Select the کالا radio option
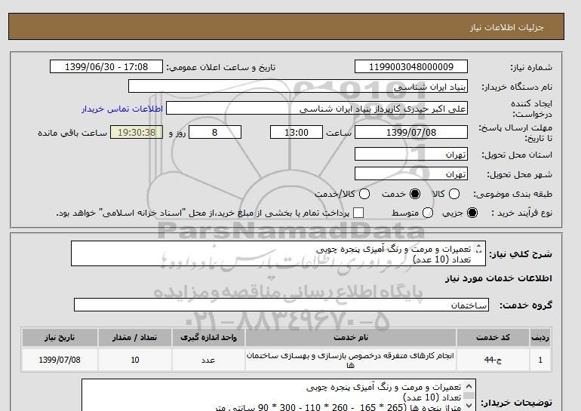 click(454, 194)
